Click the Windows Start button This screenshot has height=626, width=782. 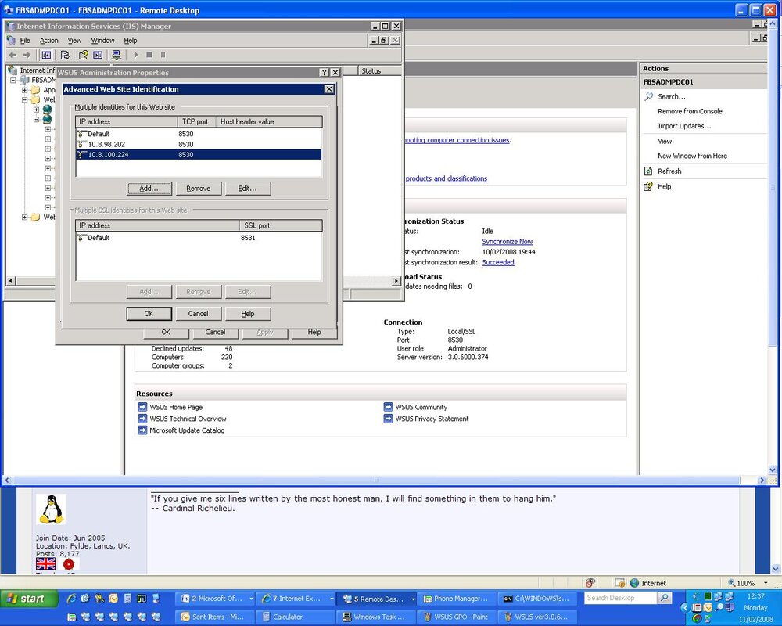coord(28,598)
